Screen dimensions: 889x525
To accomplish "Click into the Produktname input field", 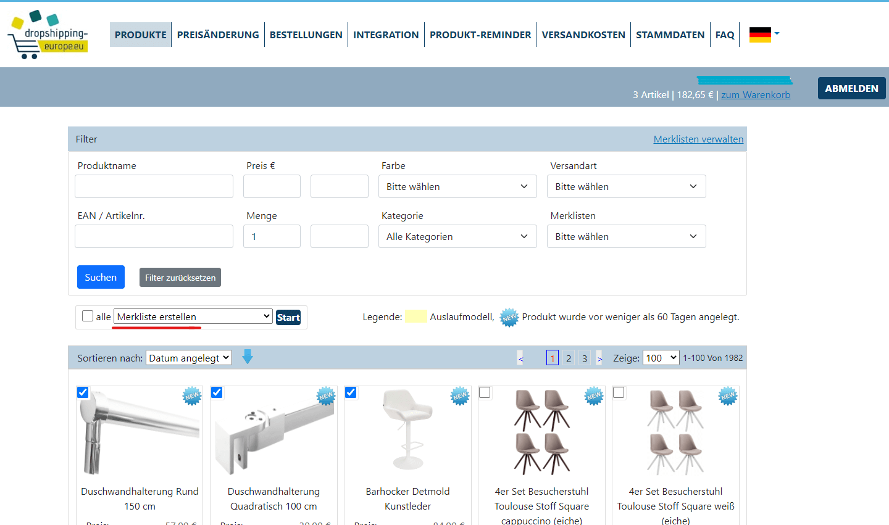I will [x=154, y=186].
